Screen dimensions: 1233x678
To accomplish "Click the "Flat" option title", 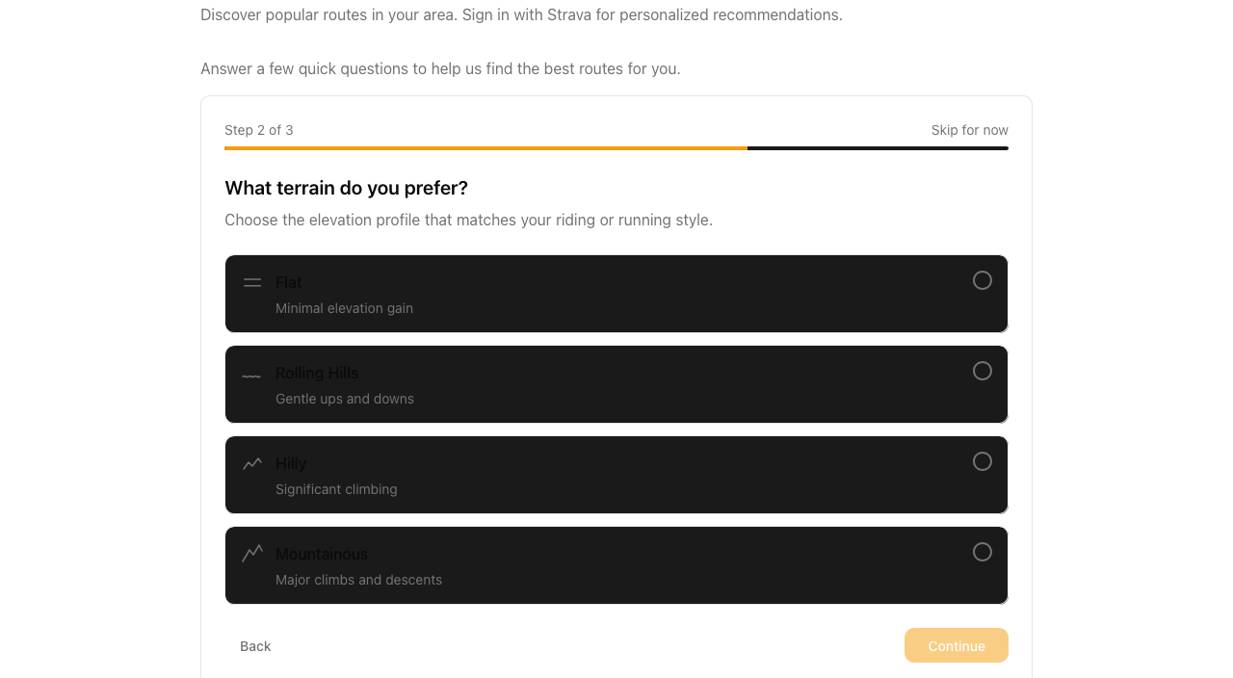I will tap(289, 282).
